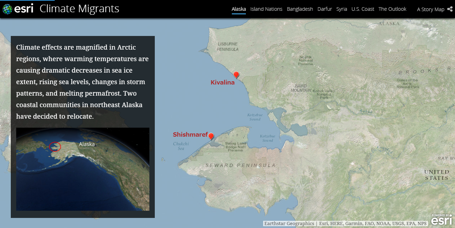Viewport: 455px width, 228px height.
Task: Open the Alaska globe thumbnail image
Action: pos(83,169)
